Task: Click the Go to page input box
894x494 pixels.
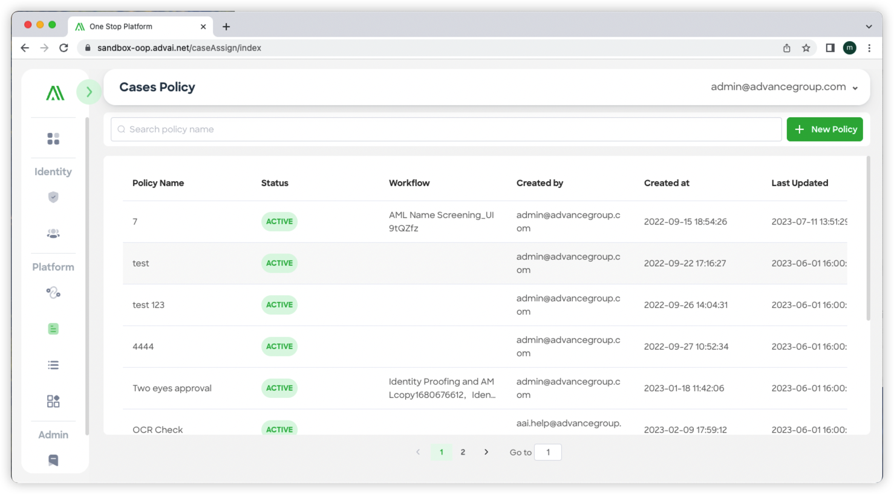Action: click(548, 452)
